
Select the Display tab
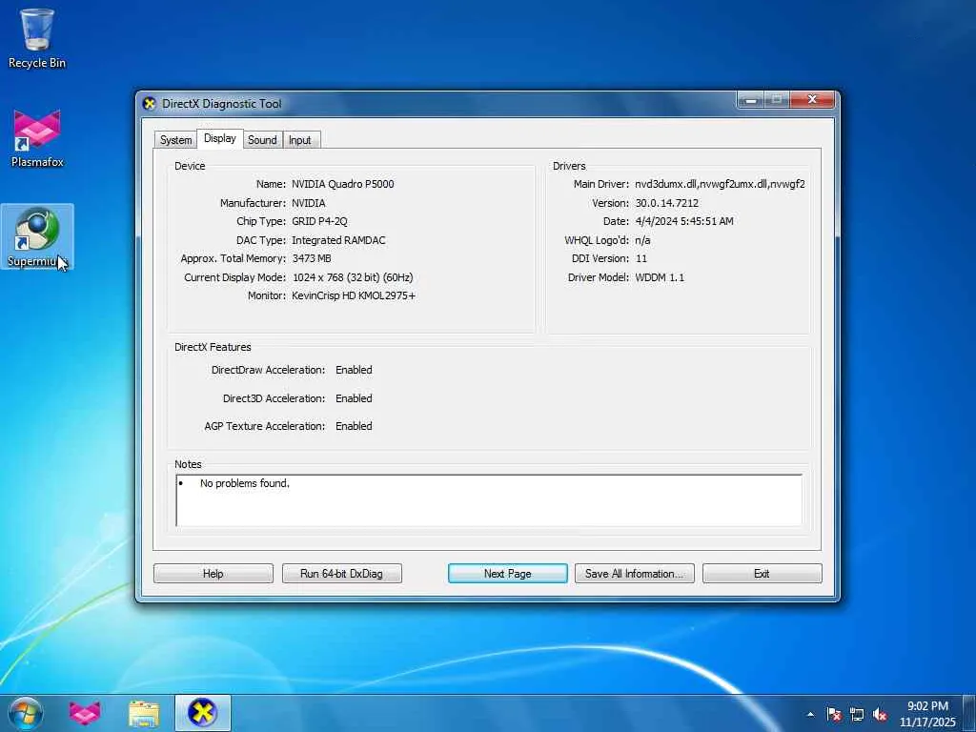[x=220, y=138]
